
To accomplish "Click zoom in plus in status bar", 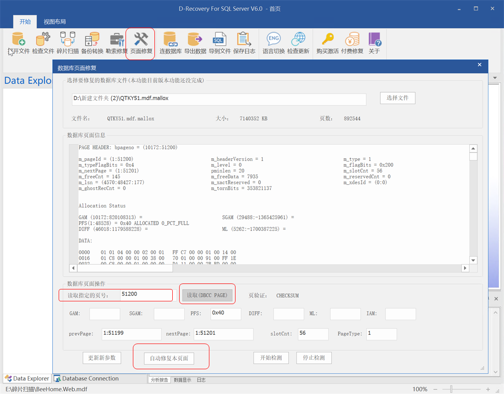I will pyautogui.click(x=488, y=389).
